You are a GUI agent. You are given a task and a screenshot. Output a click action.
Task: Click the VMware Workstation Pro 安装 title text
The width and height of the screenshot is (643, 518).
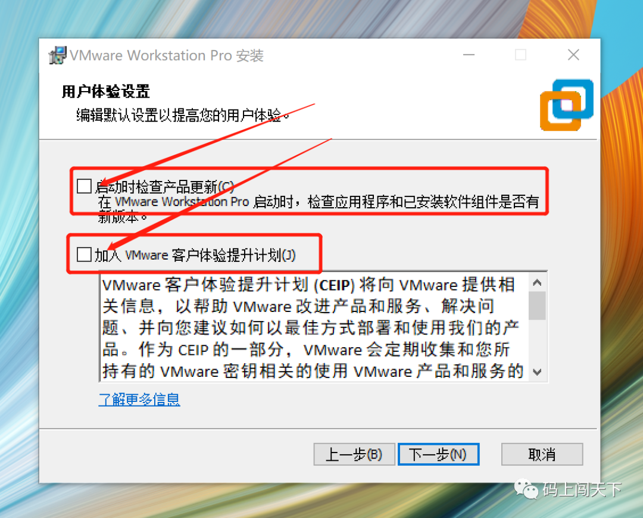[167, 55]
